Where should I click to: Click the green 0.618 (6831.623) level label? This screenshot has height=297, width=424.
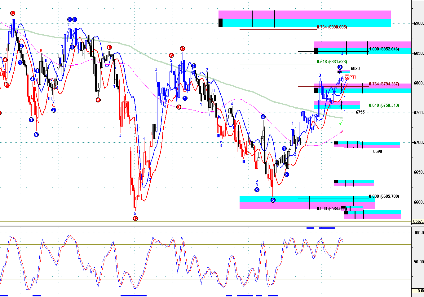pos(332,62)
